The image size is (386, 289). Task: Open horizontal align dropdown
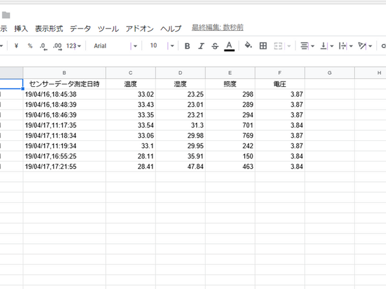coord(307,46)
